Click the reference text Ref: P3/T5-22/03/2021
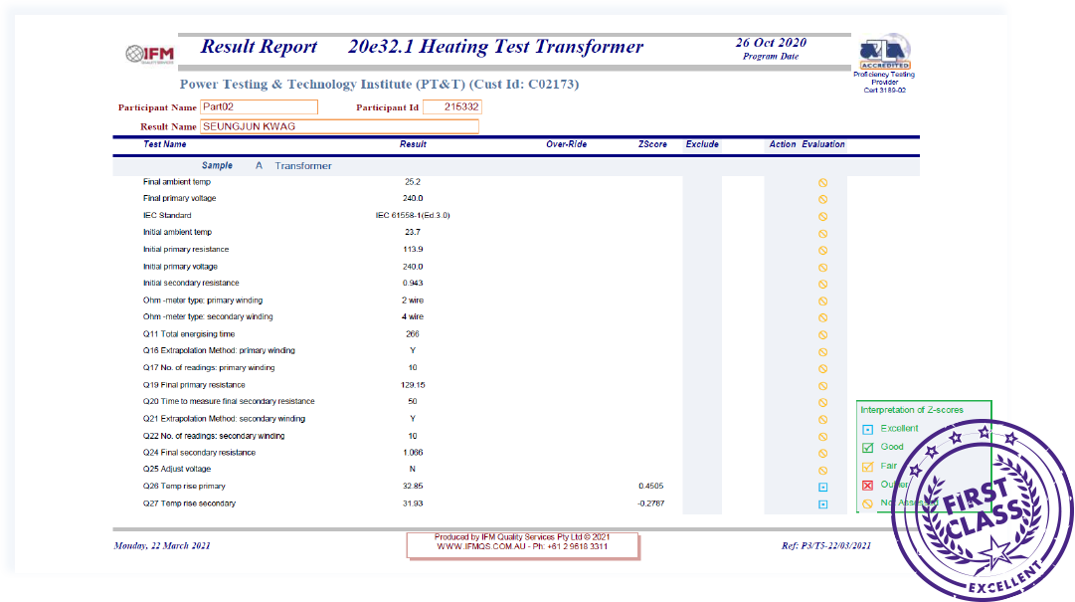The height and width of the screenshot is (602, 1075). [x=826, y=545]
